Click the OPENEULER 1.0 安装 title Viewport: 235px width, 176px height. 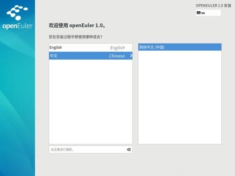[213, 6]
